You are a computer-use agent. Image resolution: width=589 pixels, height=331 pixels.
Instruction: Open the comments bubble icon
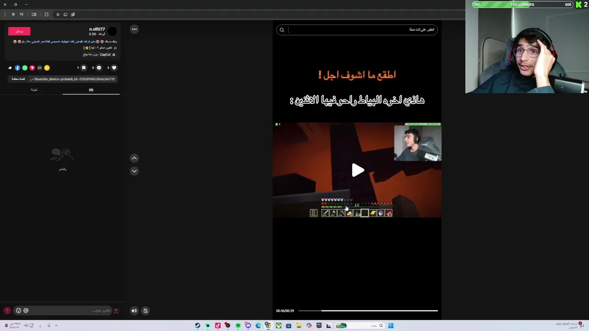[x=98, y=68]
